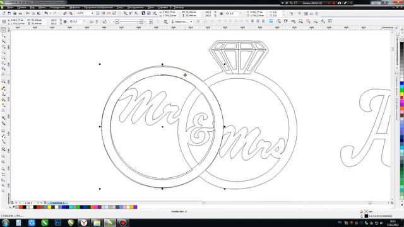Click the add page icon before the page navigator
The width and height of the screenshot is (404, 227).
[12, 203]
